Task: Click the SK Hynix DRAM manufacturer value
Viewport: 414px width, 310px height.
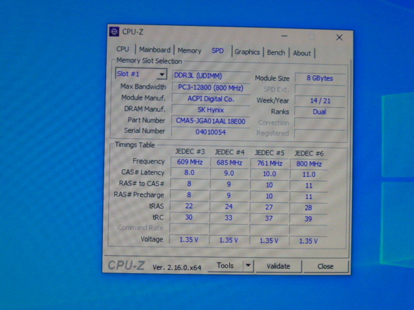Action: click(211, 110)
